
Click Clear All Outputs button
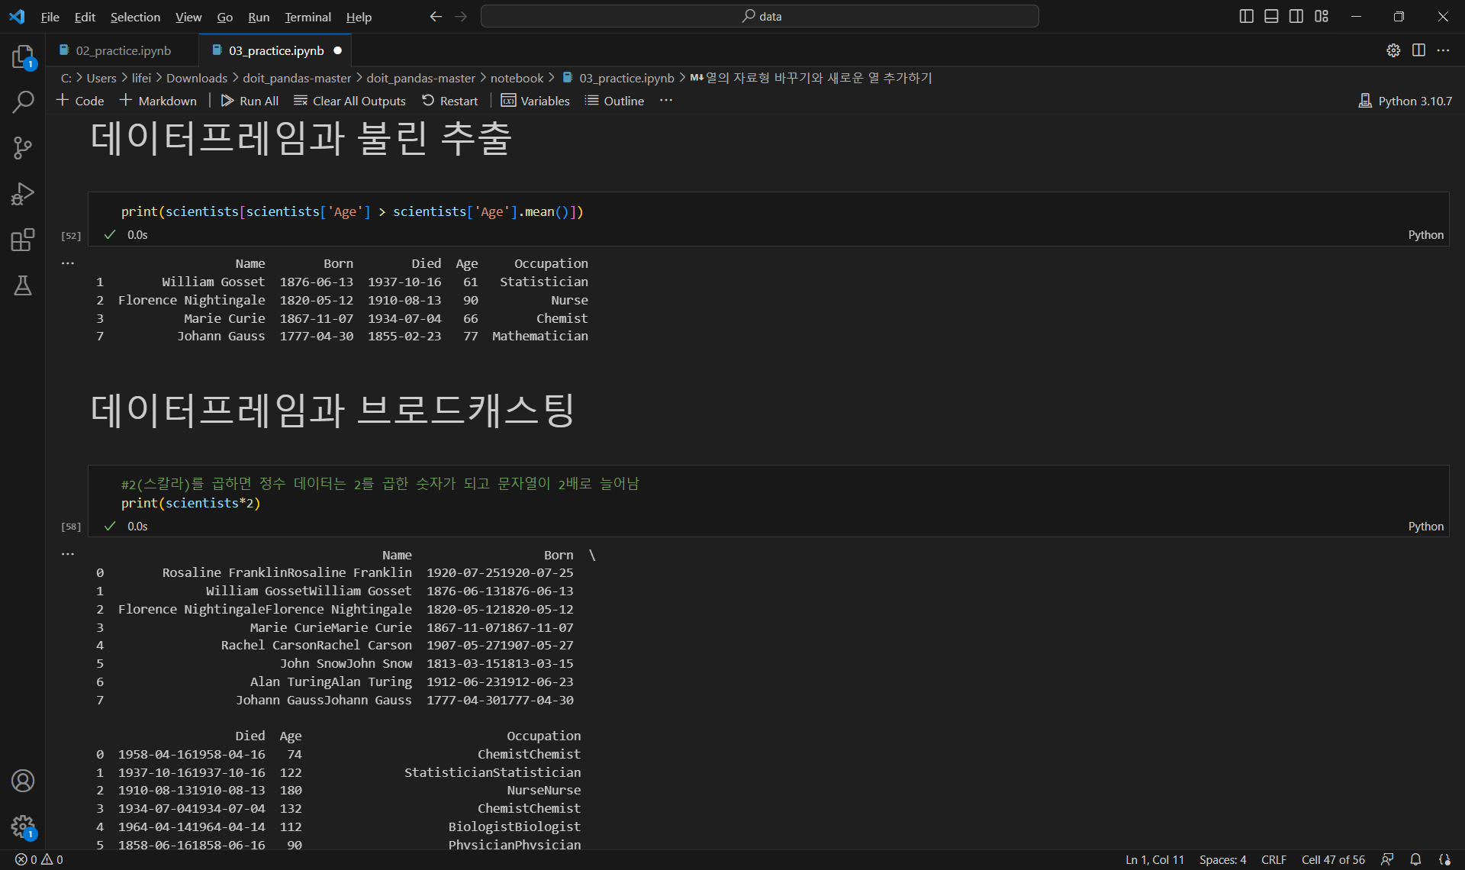coord(350,101)
